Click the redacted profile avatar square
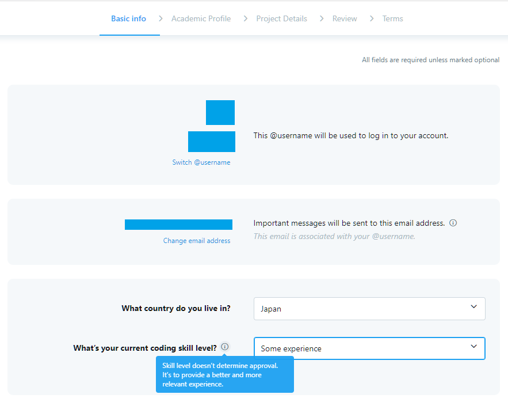The image size is (508, 402). 220,112
